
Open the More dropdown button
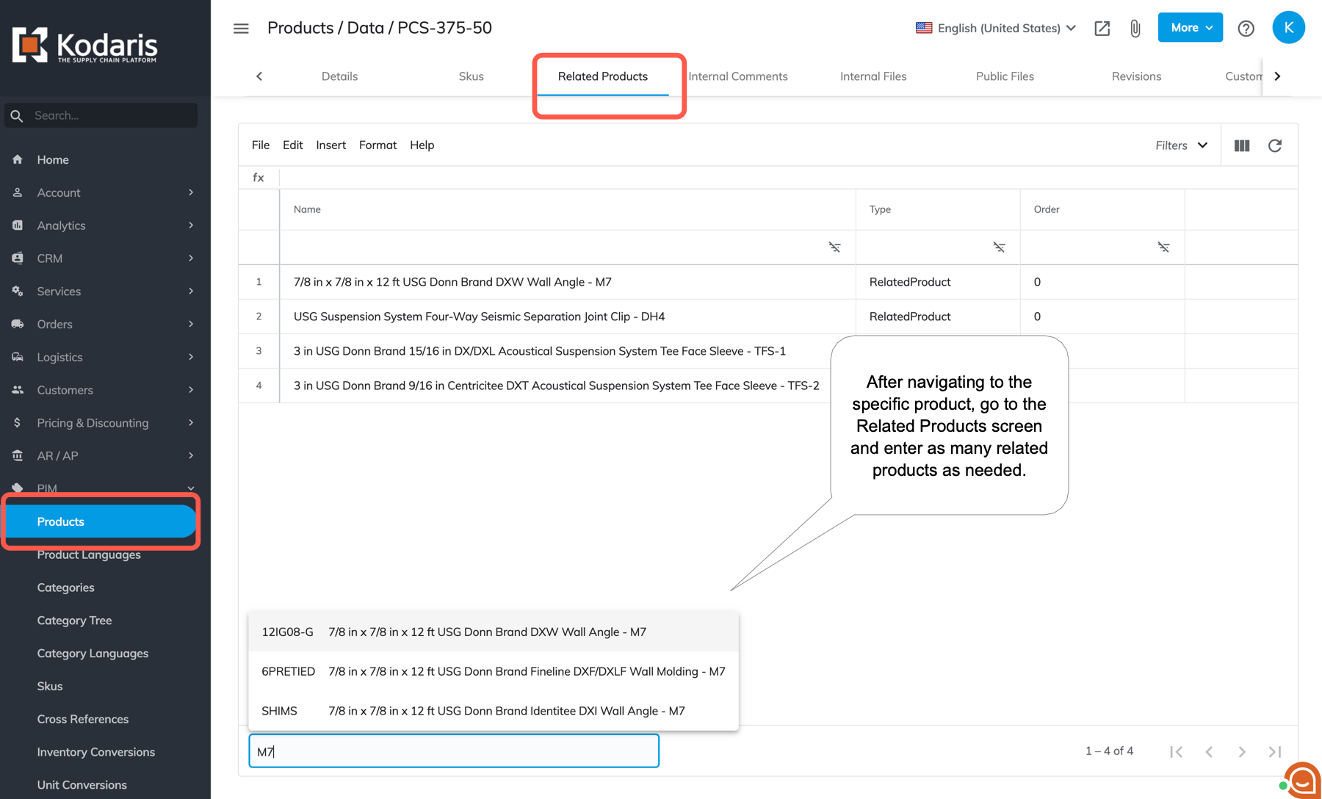click(1190, 28)
